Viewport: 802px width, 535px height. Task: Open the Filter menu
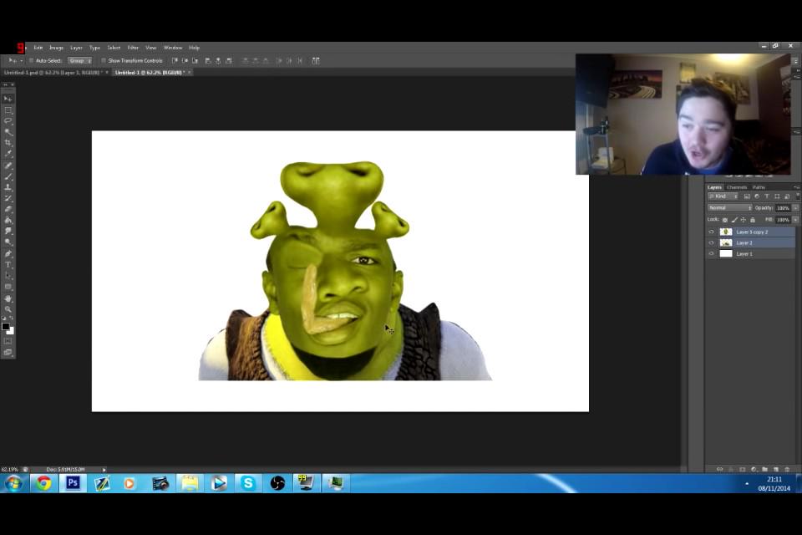tap(133, 48)
